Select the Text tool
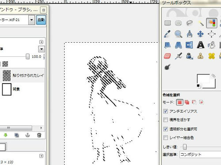The height and width of the screenshot is (165, 221). (x=201, y=45)
